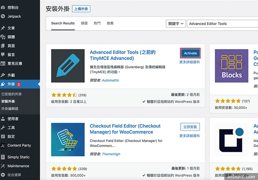258x180 pixels.
Task: Click text 最後更新: 1 個月前
Action: (x=185, y=169)
